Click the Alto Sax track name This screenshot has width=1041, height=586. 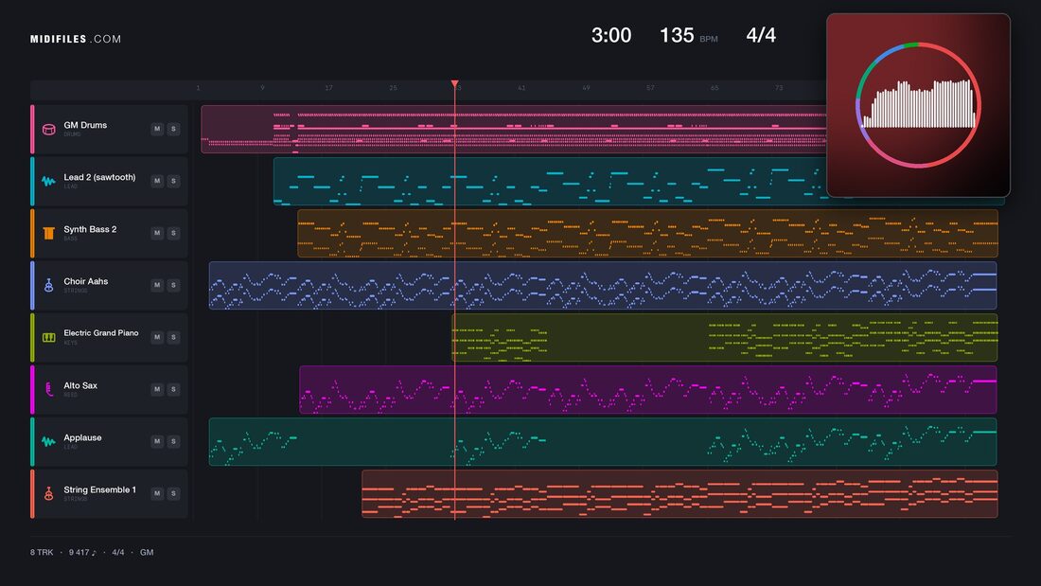pyautogui.click(x=80, y=385)
